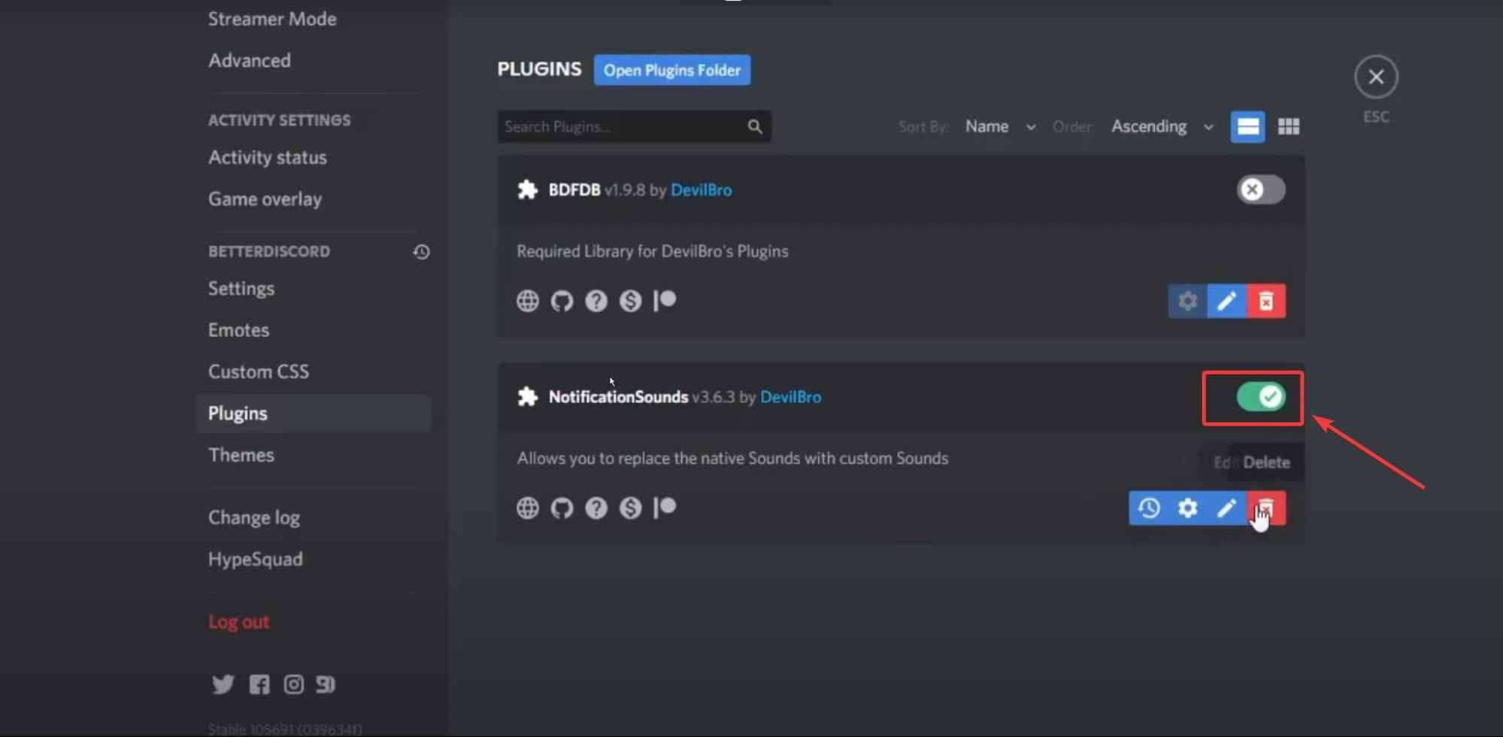Open GitHub source for BDFDB plugin
The image size is (1503, 737).
[x=562, y=301]
